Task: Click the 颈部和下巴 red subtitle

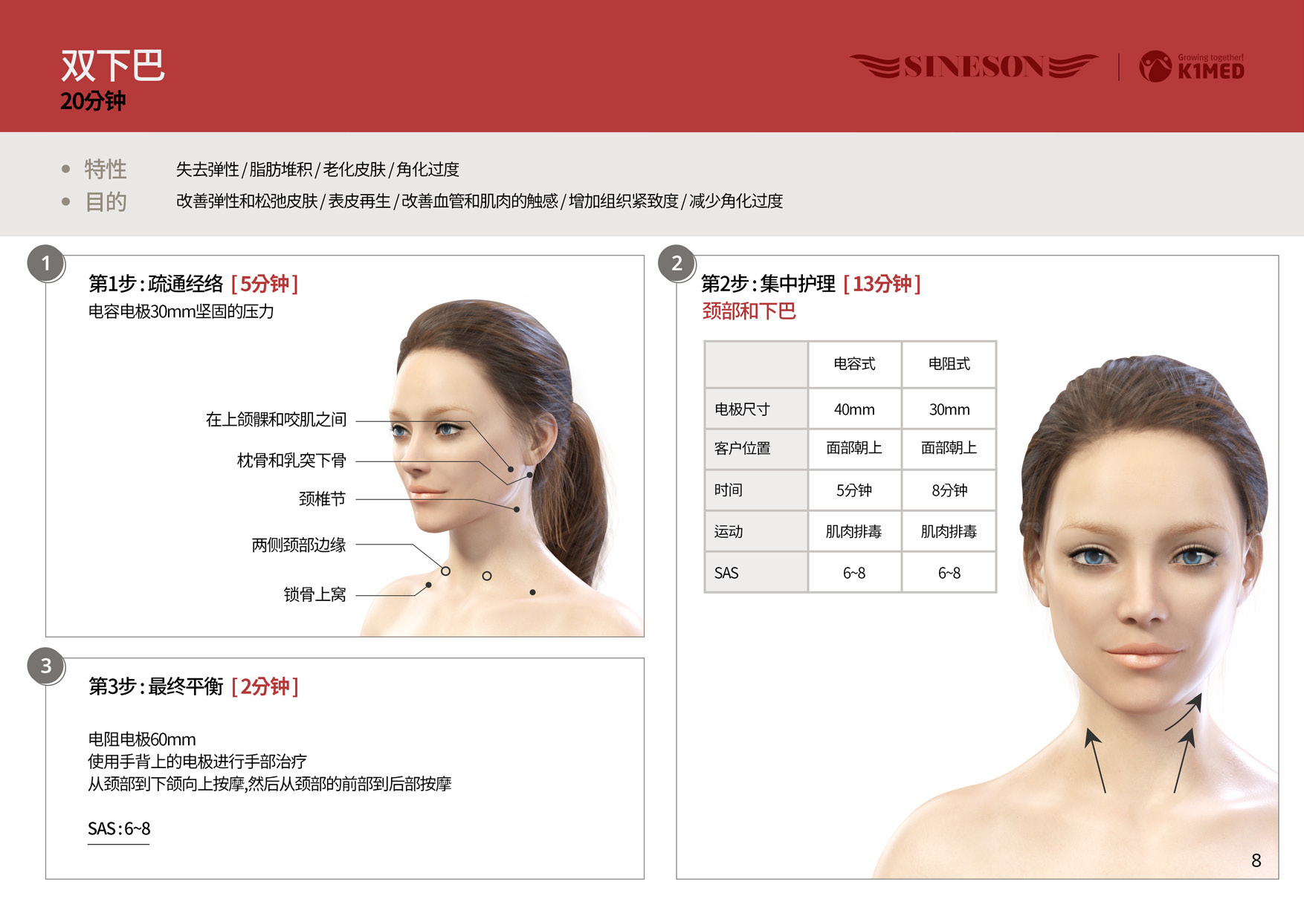Action: (749, 311)
